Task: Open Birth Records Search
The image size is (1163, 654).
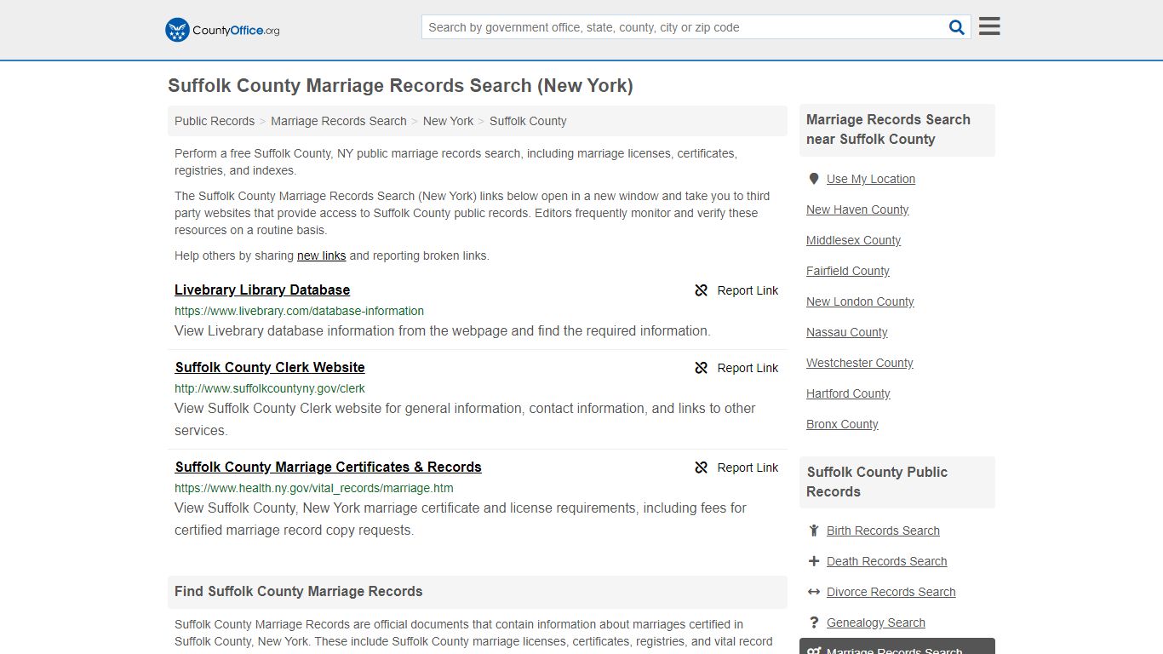Action: point(883,531)
